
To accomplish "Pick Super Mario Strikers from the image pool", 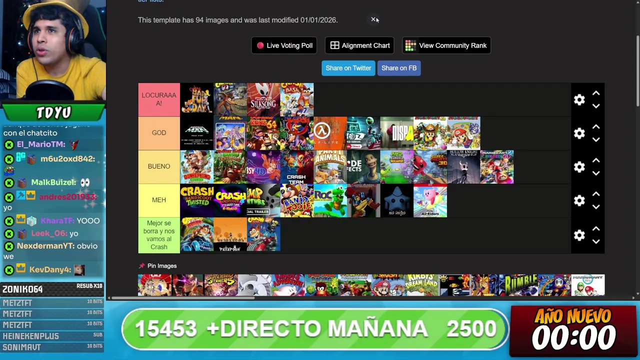I will click(221, 285).
